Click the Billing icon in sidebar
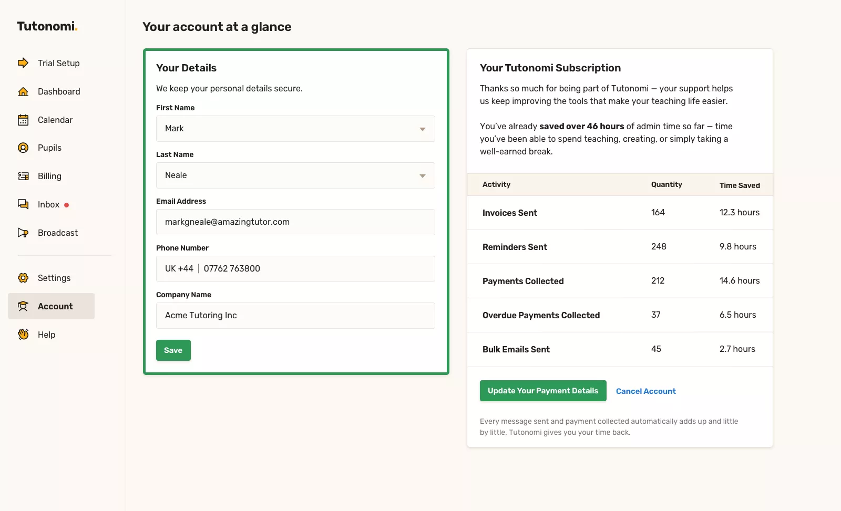This screenshot has width=841, height=511. 23,176
